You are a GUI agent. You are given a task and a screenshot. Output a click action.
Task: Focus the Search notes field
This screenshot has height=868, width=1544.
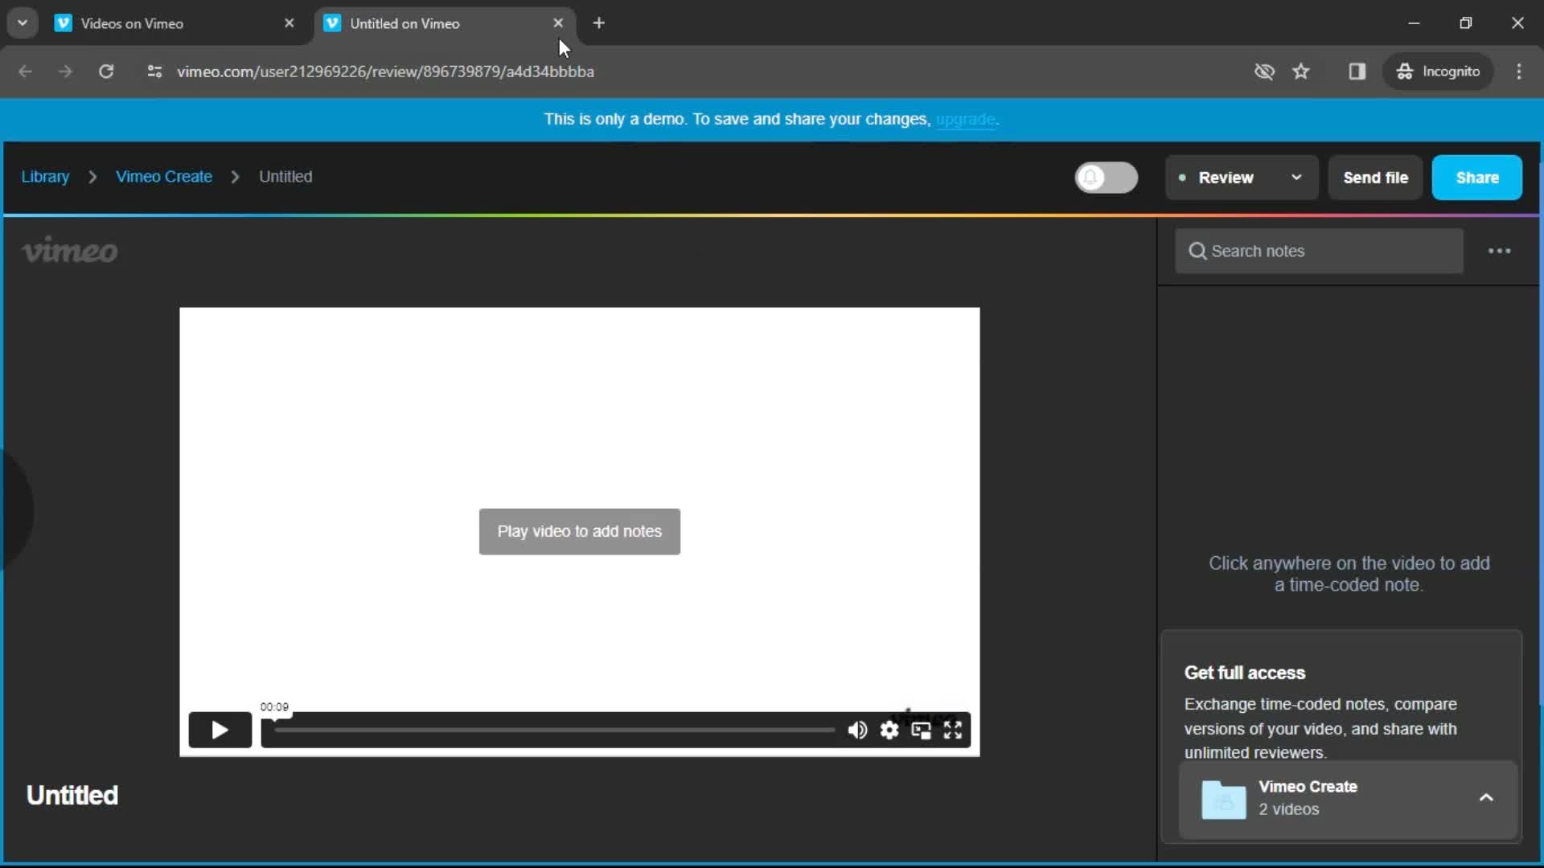[1319, 251]
